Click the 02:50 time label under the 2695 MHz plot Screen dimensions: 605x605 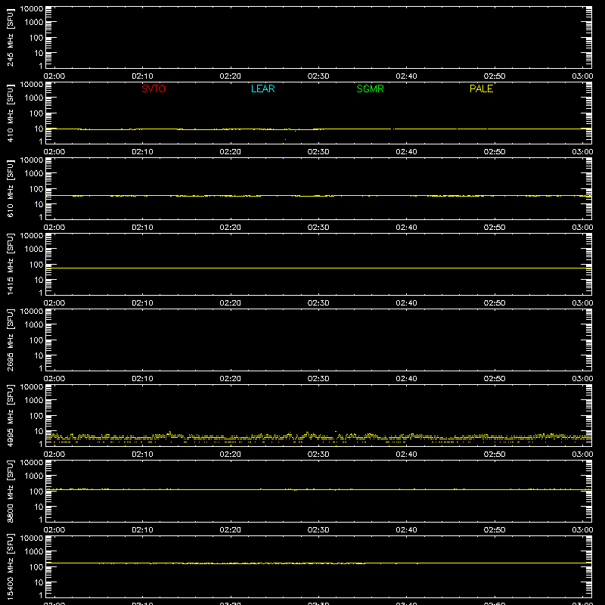[495, 379]
